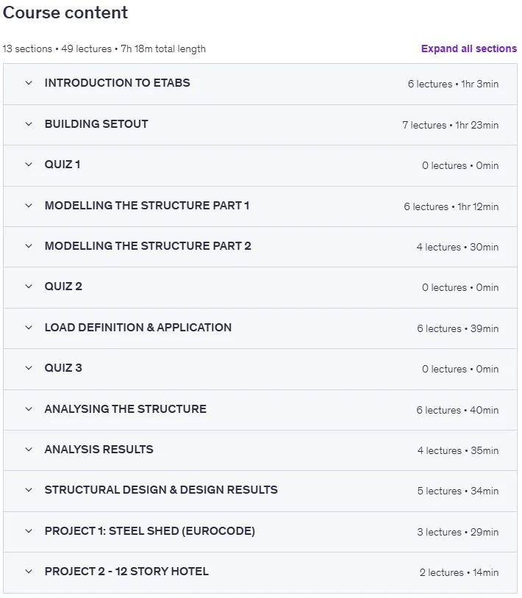Expand the BUILDING SETOUT section chevron
Viewport: 522px width, 598px height.
[29, 124]
